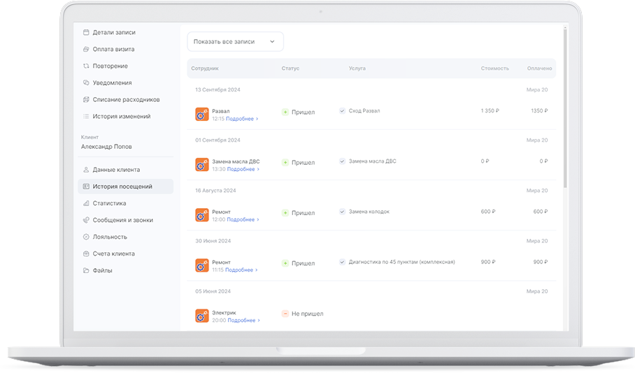Click the person icon beside Данные клиента
This screenshot has width=635, height=373.
(86, 170)
